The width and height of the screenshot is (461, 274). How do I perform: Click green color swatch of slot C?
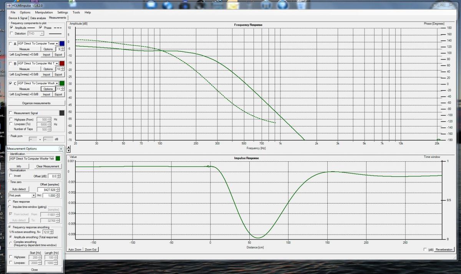click(x=62, y=84)
